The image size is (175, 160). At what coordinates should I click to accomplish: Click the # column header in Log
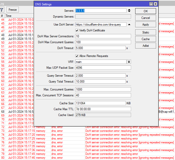click(2, 16)
